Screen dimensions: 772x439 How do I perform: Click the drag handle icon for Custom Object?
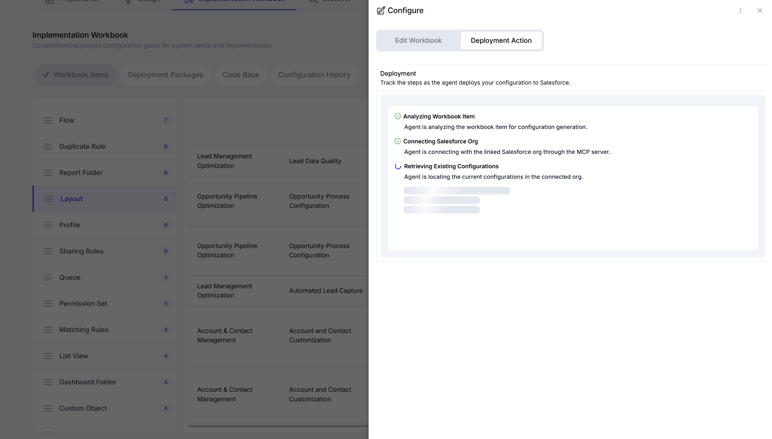(48, 408)
